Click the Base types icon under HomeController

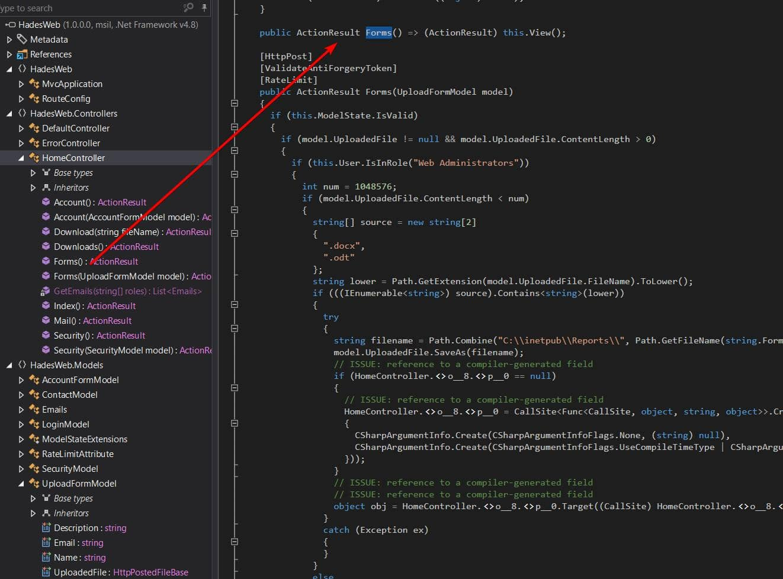pyautogui.click(x=46, y=173)
